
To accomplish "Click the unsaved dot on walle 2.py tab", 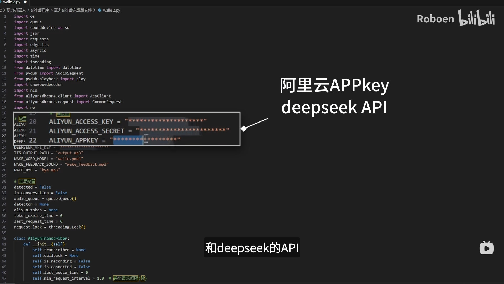I will [25, 2].
